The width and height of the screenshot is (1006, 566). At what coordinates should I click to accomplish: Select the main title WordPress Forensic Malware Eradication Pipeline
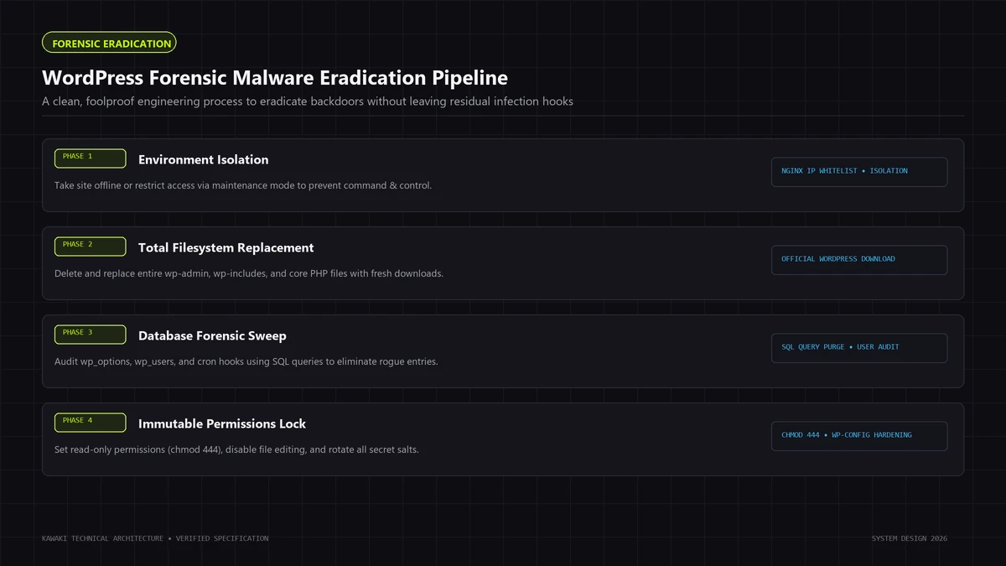[275, 78]
